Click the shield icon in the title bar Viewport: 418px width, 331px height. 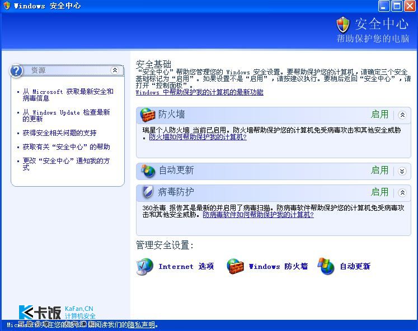click(6, 6)
